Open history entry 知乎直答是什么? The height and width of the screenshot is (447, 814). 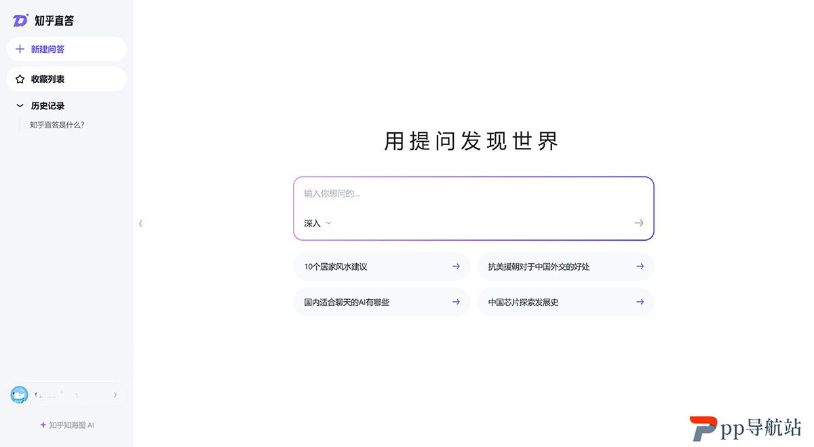tap(57, 125)
